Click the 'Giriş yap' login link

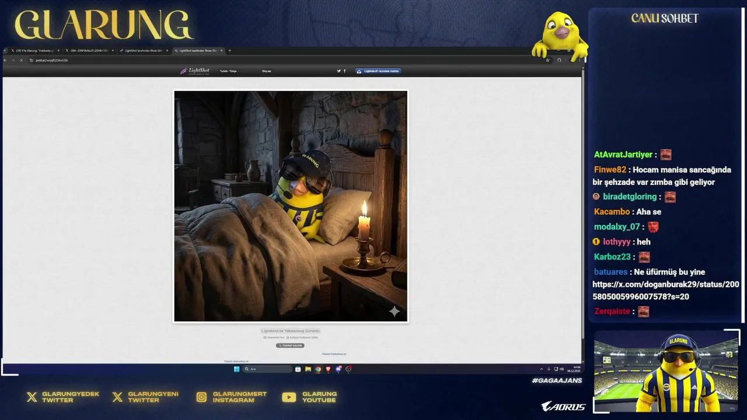(x=267, y=71)
